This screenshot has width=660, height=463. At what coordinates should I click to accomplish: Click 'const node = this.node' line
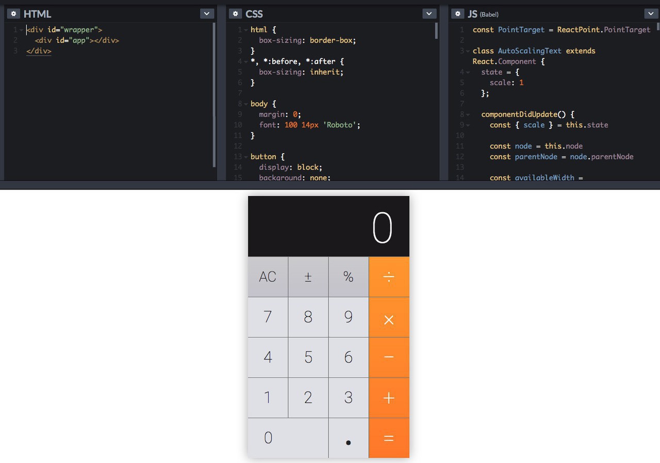click(x=536, y=146)
